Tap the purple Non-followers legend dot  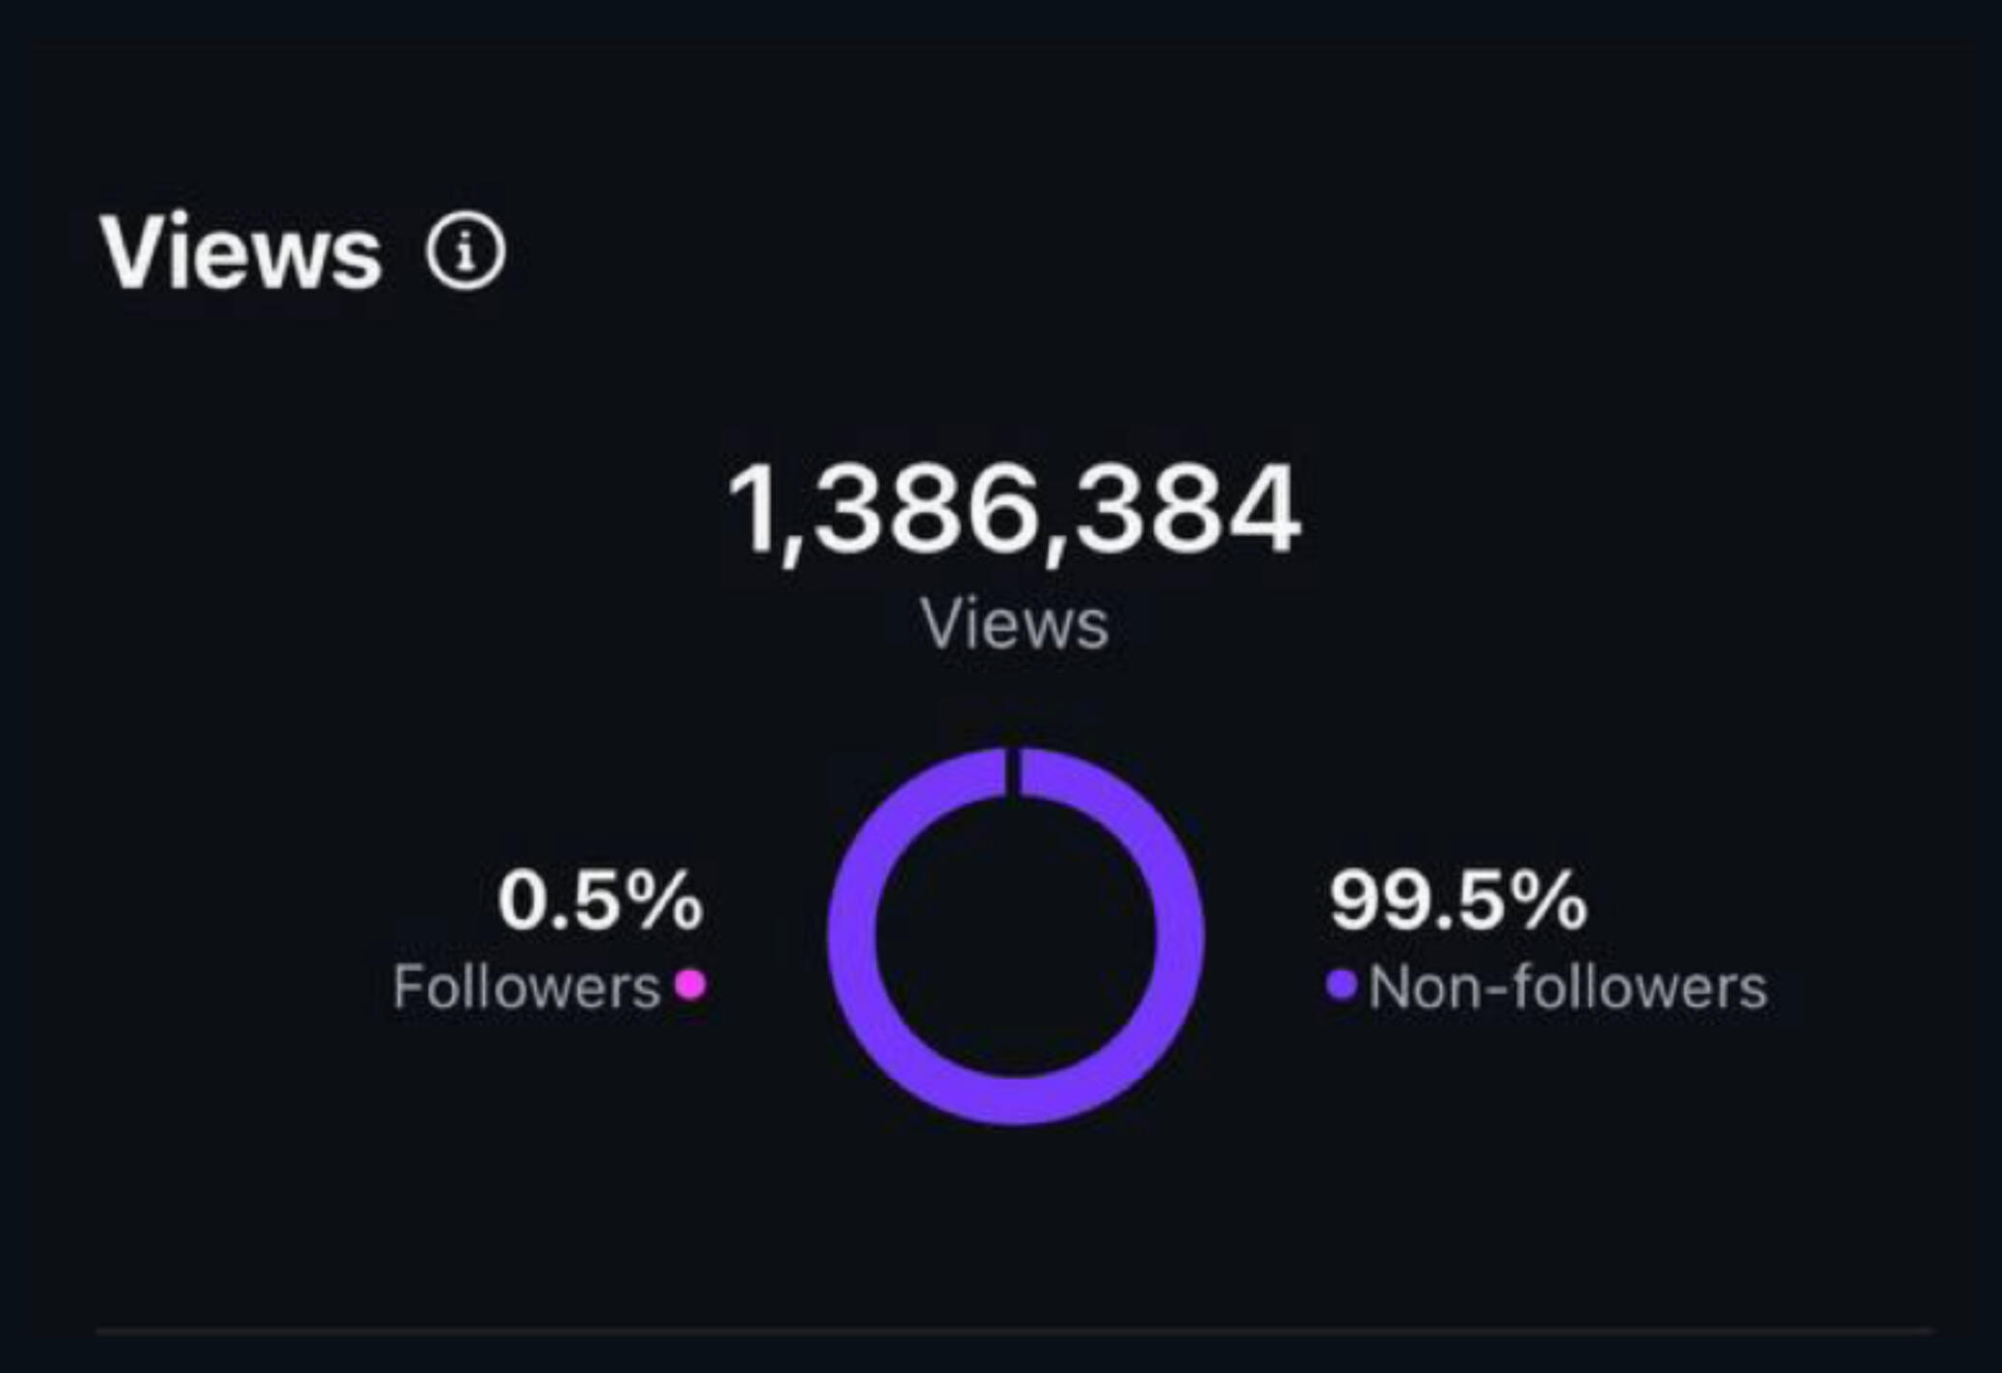[1342, 984]
